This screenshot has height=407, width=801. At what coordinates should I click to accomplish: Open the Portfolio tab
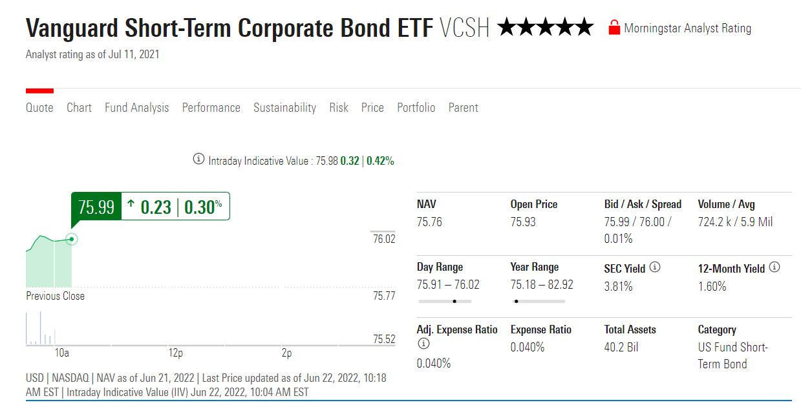tap(416, 108)
